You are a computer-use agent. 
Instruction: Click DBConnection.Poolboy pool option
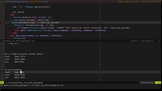point(39,30)
